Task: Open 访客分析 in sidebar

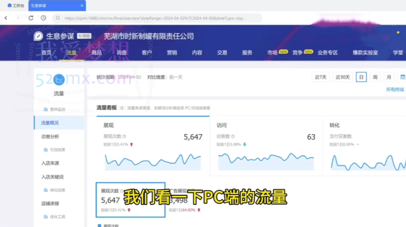Action: tap(50, 137)
